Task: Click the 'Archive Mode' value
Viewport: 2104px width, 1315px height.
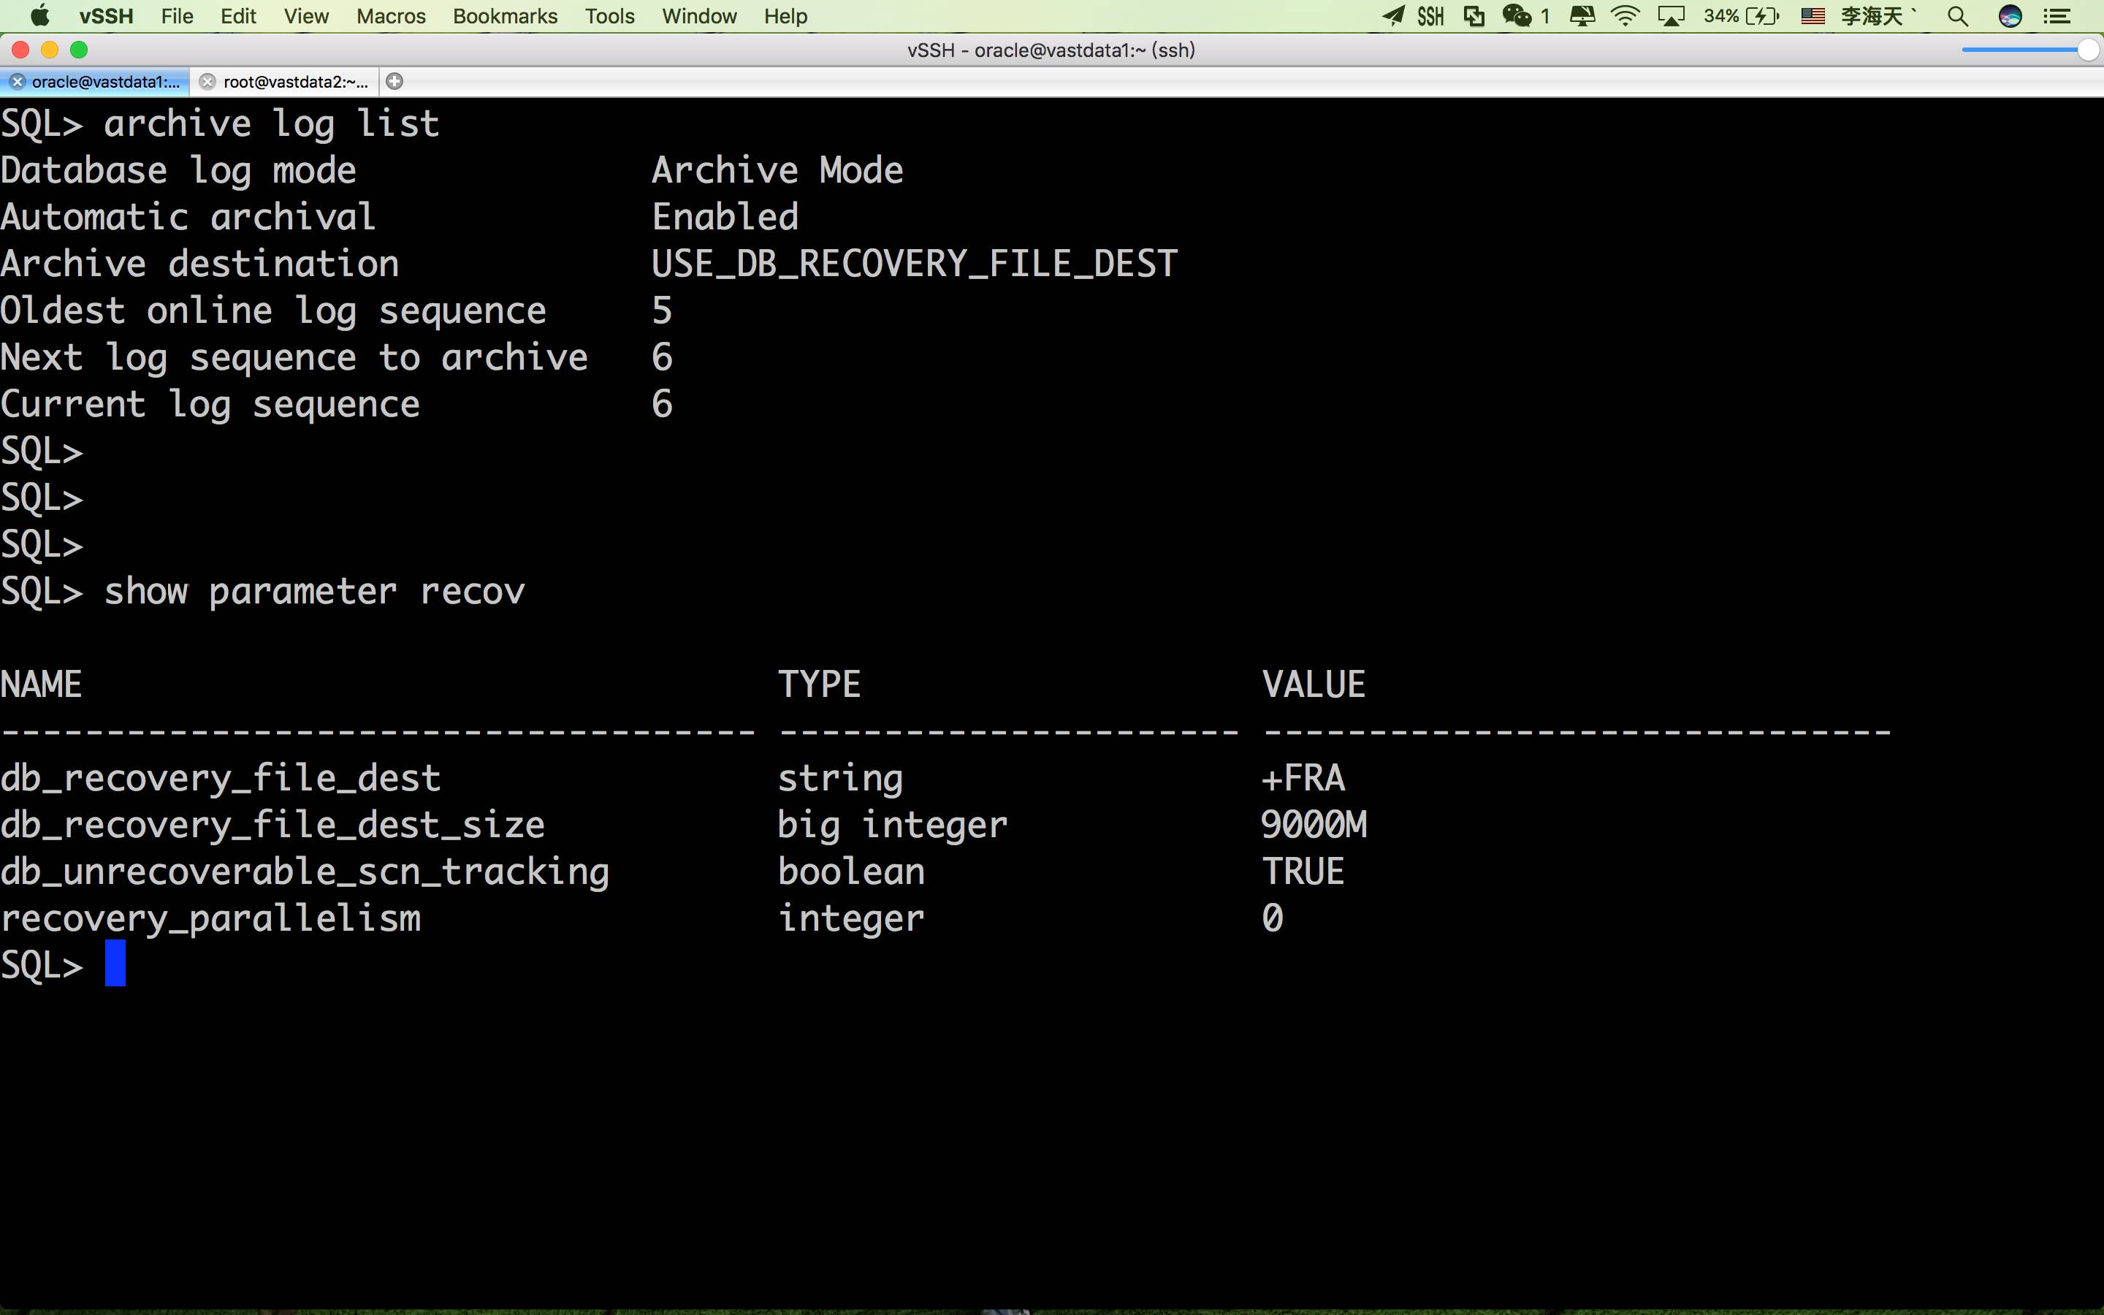Action: (x=777, y=170)
